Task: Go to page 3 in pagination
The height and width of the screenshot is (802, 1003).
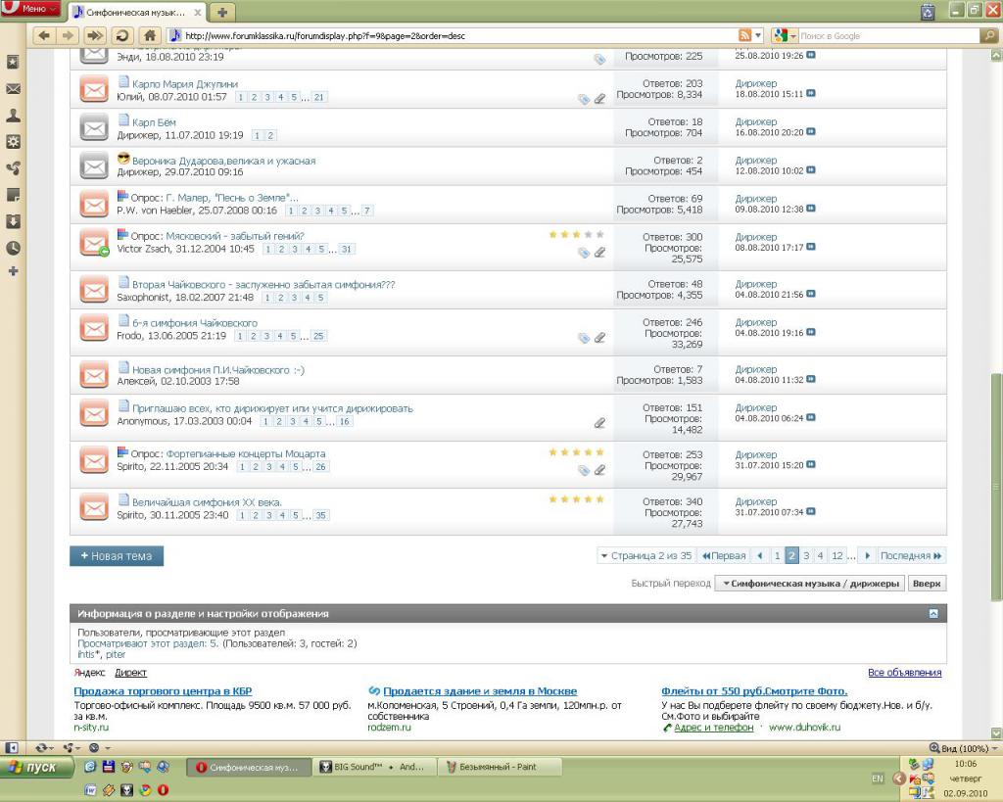Action: pyautogui.click(x=806, y=555)
